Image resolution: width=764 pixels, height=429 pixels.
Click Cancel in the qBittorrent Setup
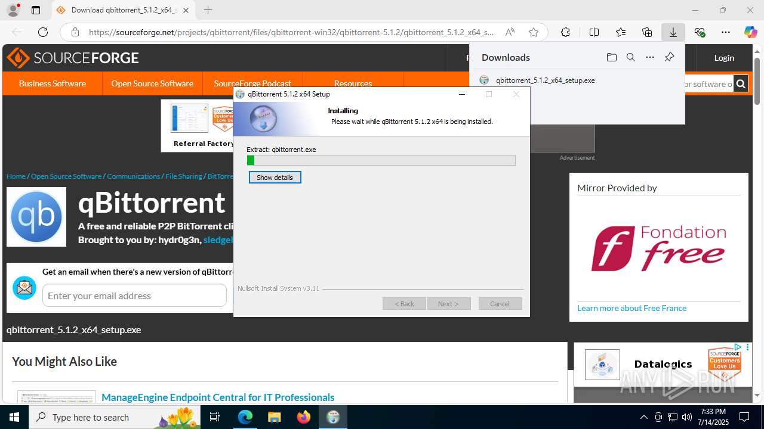point(500,304)
